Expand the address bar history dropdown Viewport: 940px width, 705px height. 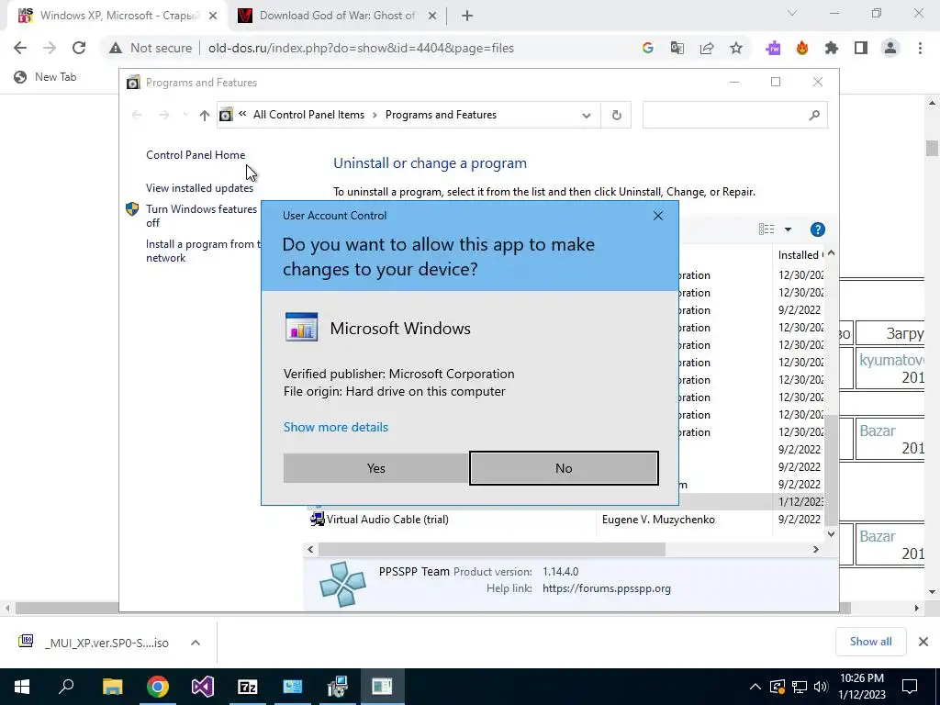click(x=587, y=115)
